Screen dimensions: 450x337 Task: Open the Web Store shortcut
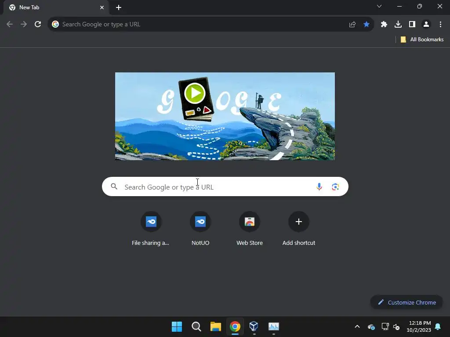250,229
